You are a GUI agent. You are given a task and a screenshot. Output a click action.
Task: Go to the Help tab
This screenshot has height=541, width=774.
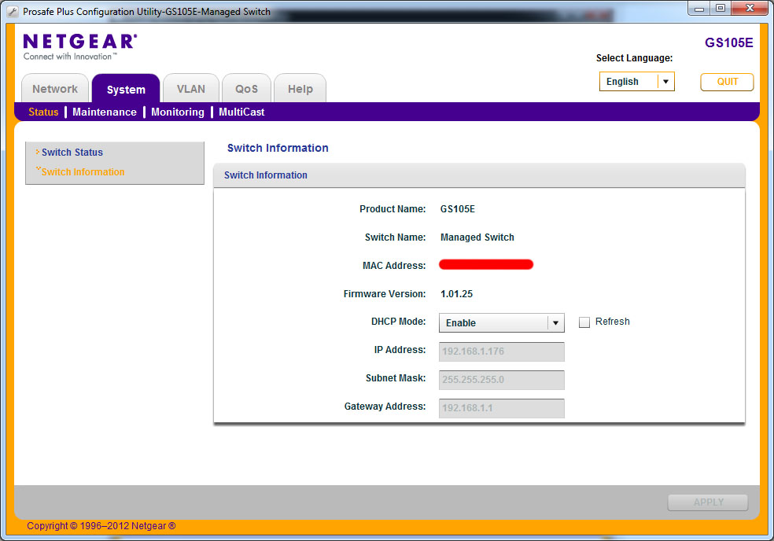pos(300,88)
